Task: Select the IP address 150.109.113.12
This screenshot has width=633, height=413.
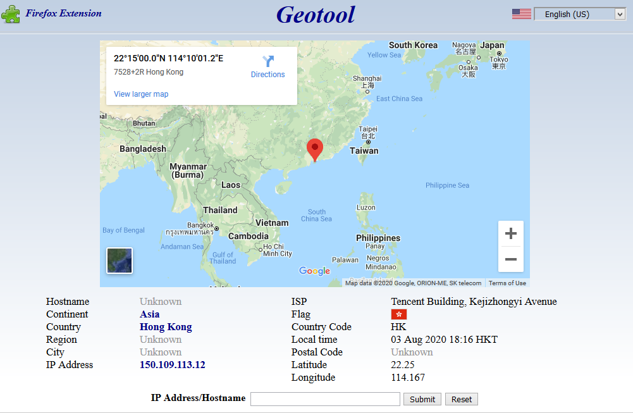Action: tap(173, 364)
